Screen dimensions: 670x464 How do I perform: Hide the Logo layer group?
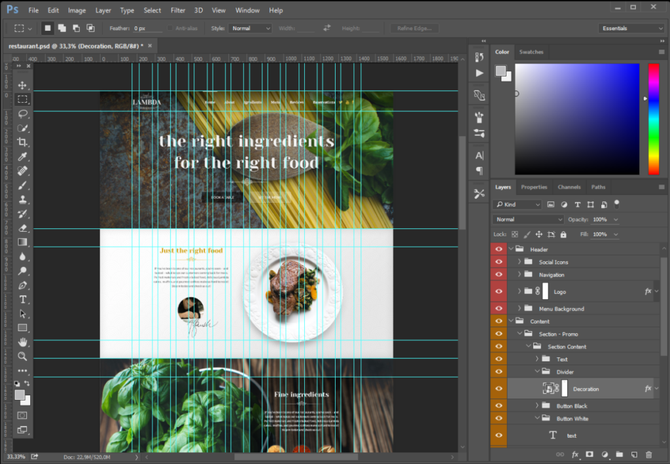[498, 291]
